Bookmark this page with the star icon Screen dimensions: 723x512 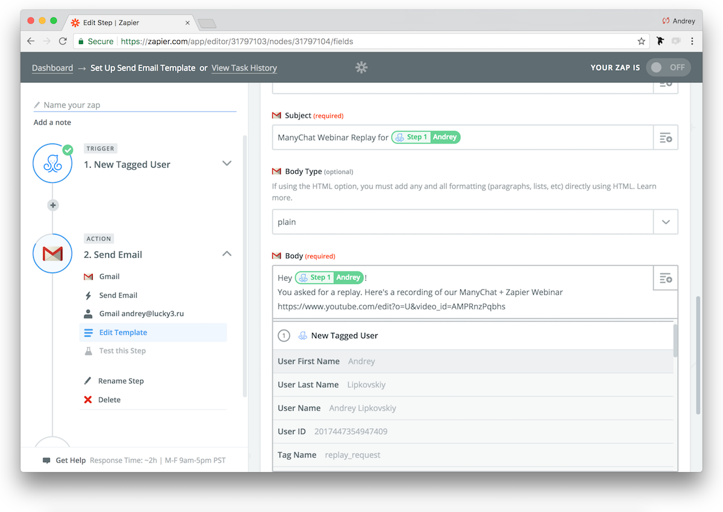click(641, 42)
